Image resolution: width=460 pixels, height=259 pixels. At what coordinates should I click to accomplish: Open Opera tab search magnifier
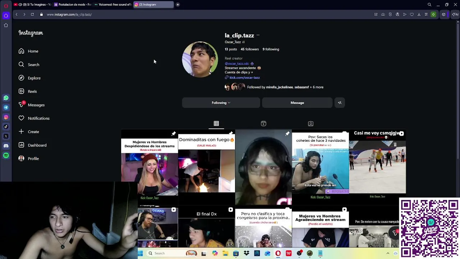click(x=429, y=5)
